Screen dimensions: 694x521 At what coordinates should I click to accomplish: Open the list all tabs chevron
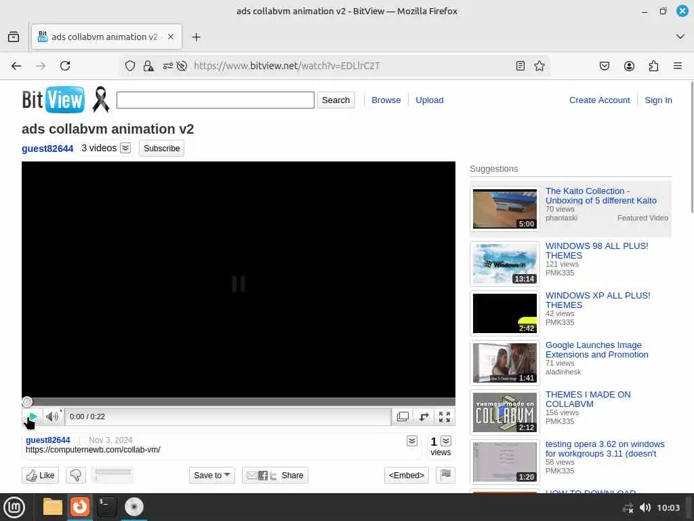coord(680,37)
